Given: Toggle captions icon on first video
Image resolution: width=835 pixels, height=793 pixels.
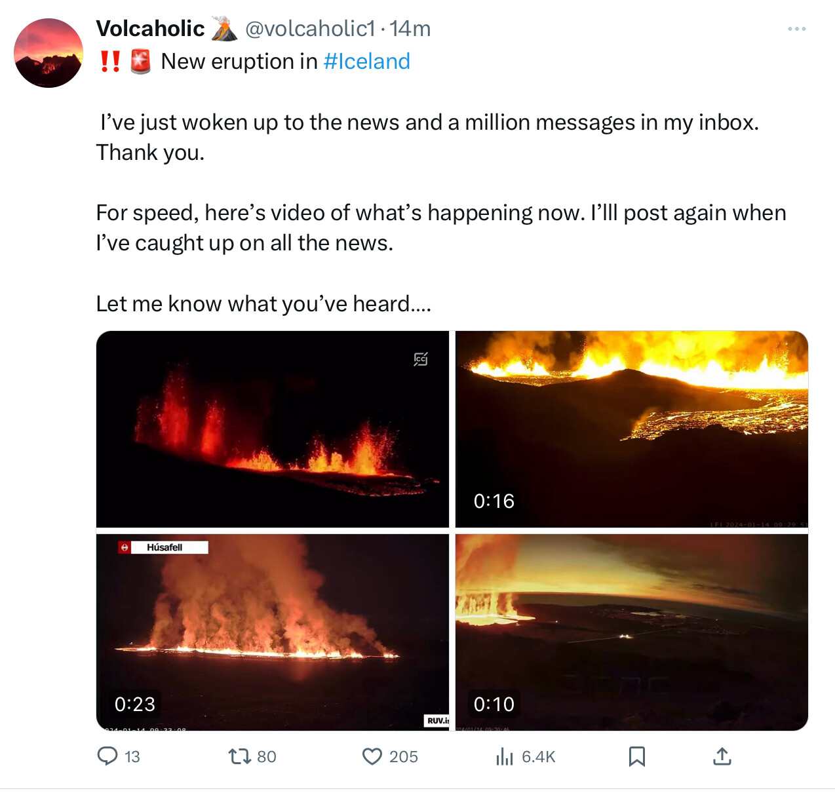Looking at the screenshot, I should coord(421,359).
